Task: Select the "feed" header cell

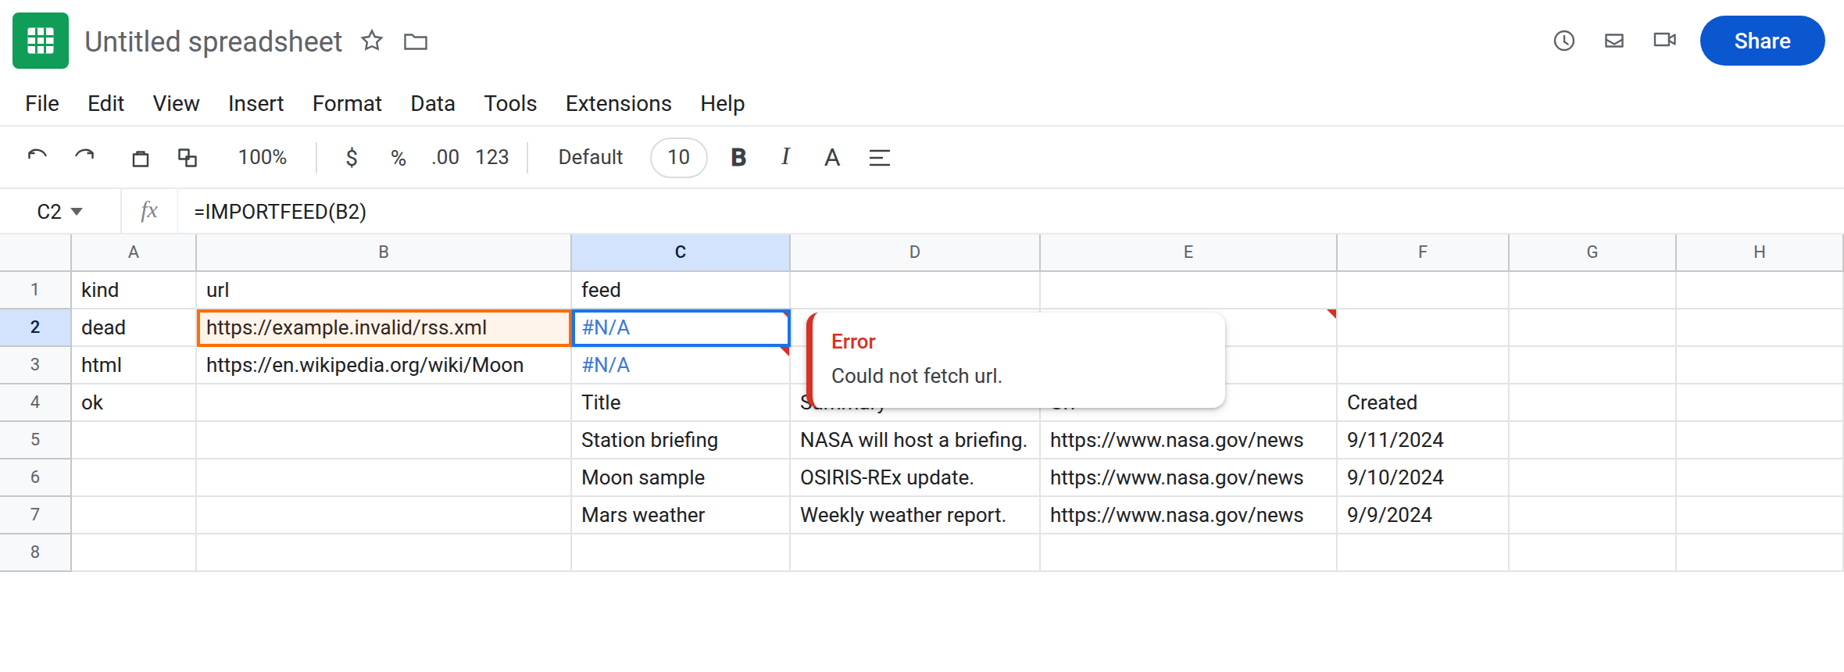Action: click(x=681, y=290)
